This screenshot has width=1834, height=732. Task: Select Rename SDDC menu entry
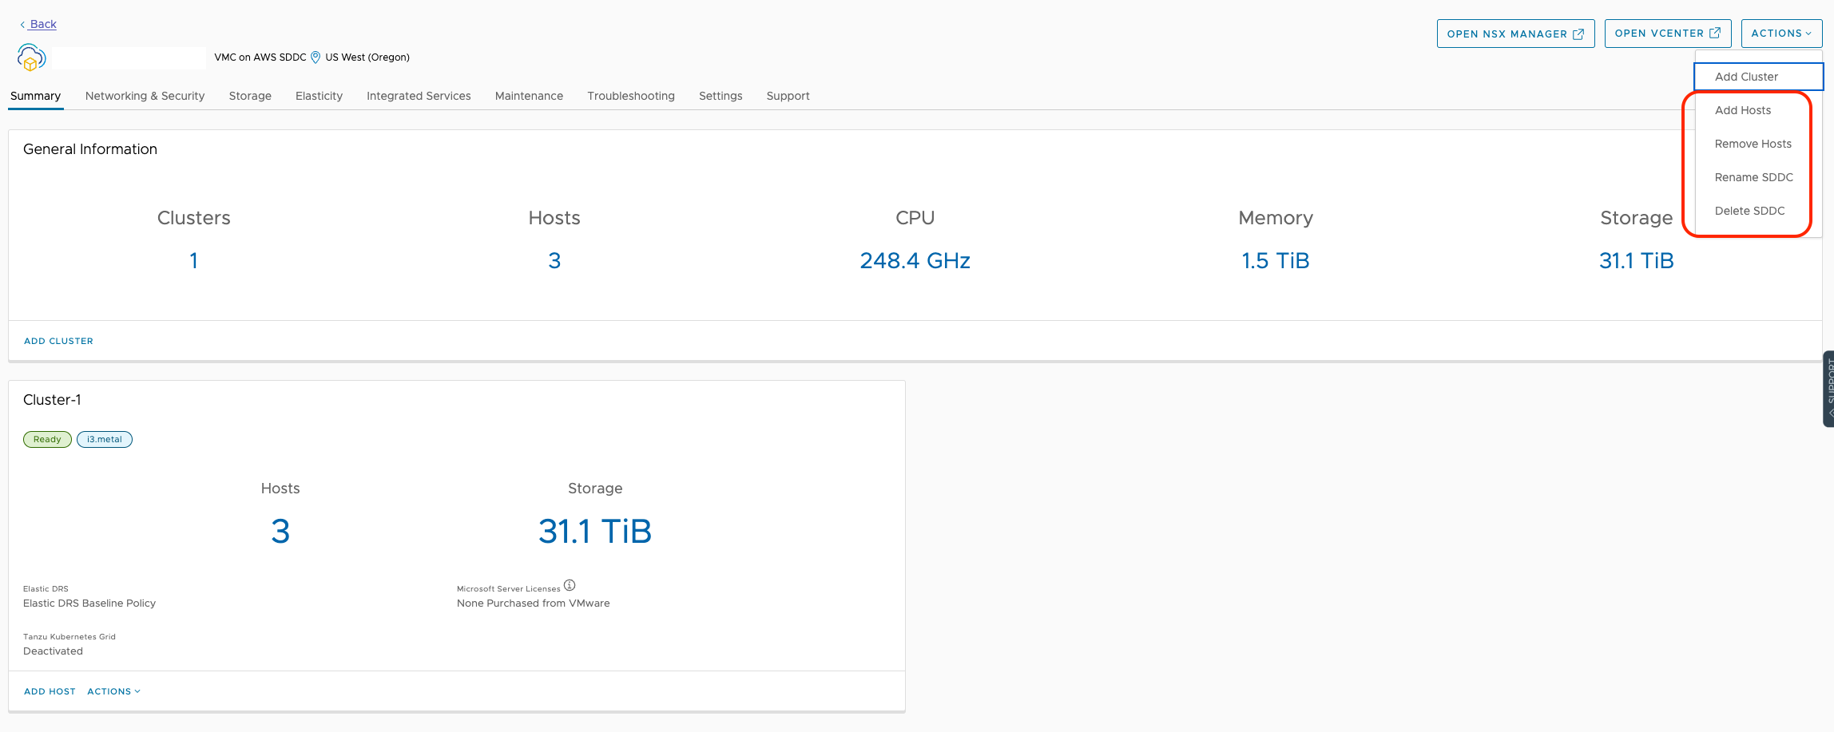point(1753,177)
